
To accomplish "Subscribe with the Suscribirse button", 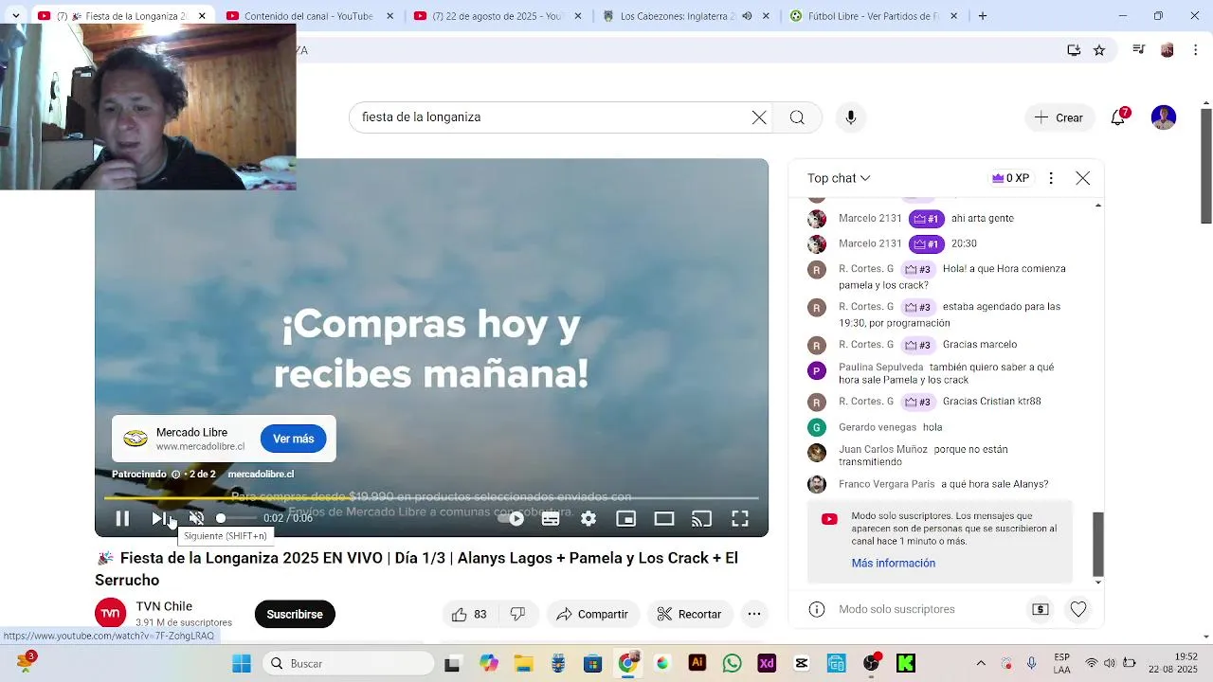I will click(x=295, y=614).
